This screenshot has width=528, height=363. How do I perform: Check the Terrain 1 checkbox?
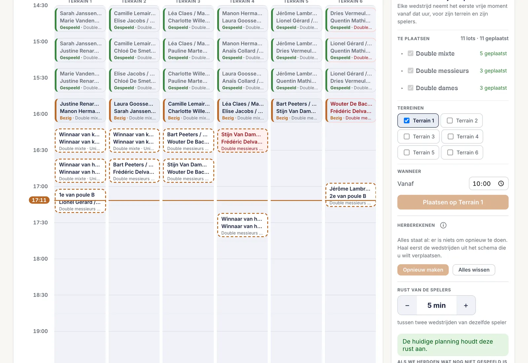click(x=407, y=121)
